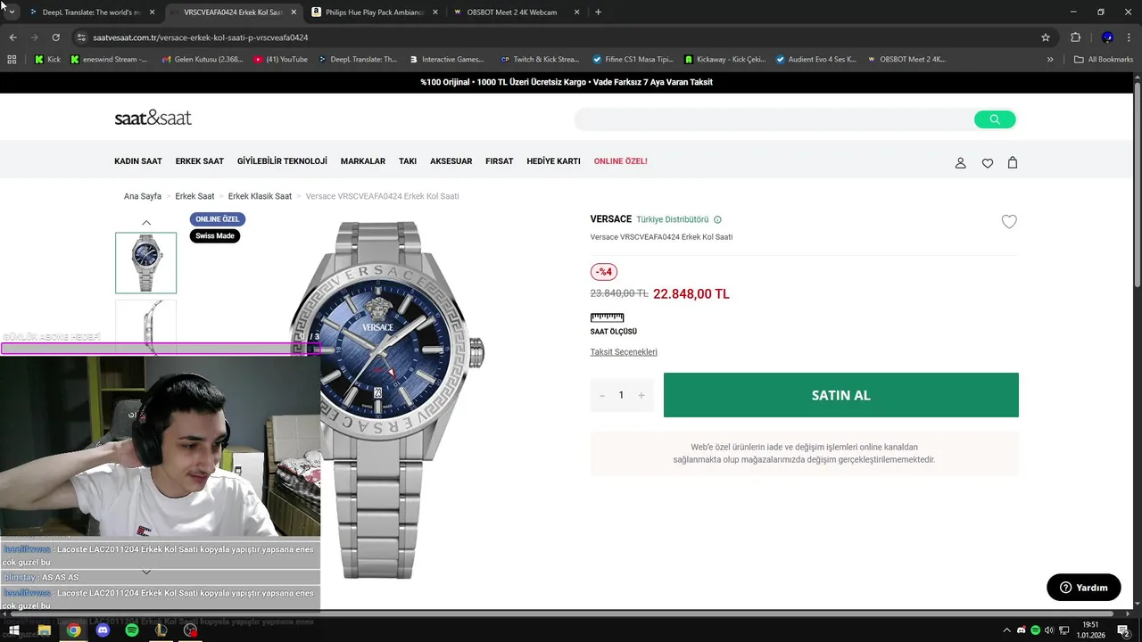Click the browser address bar URL
This screenshot has width=1142, height=642.
click(201, 37)
